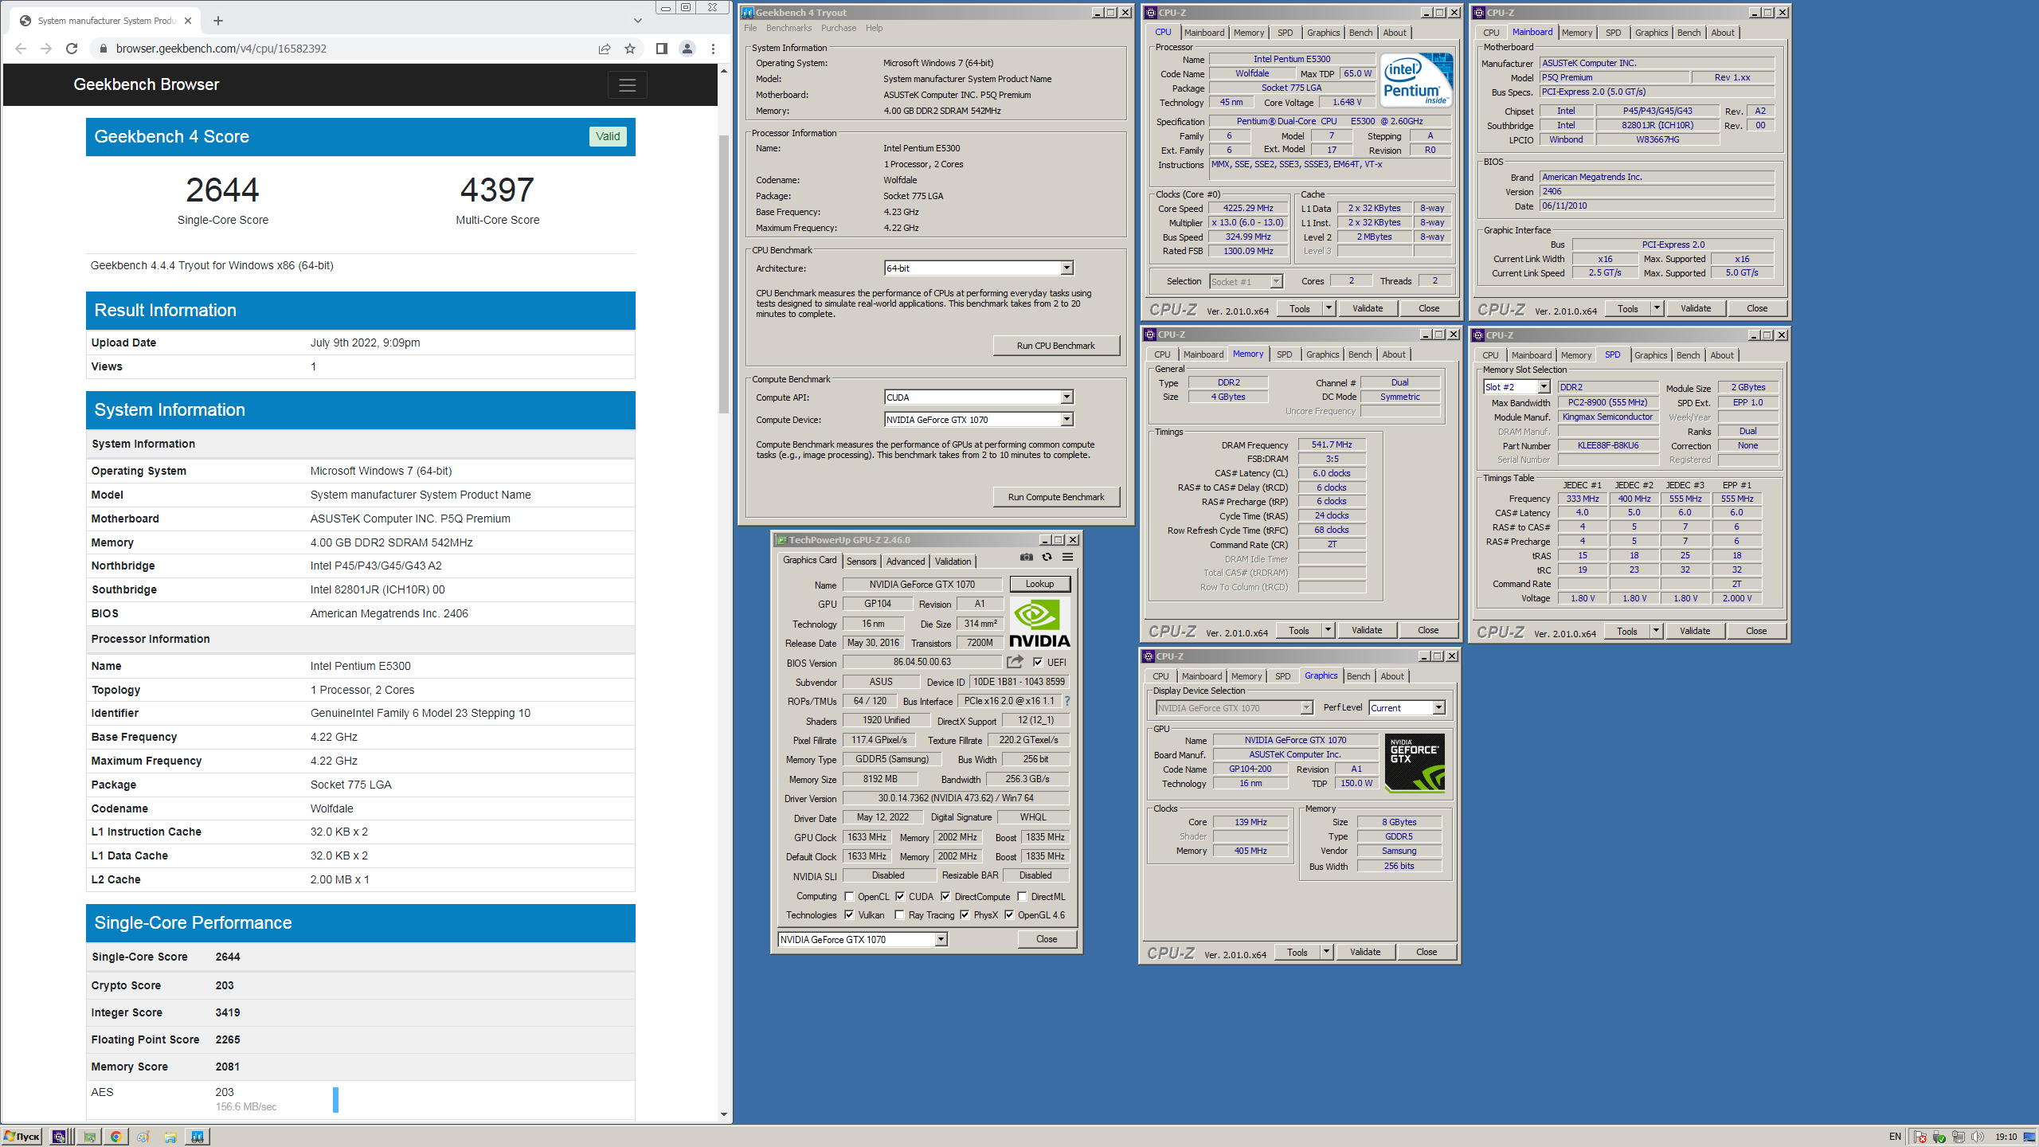
Task: Click the Start (Пуск) button on the taskbar
Action: 22,1137
